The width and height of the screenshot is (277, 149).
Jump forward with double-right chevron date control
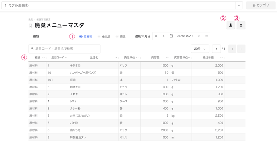tap(206, 36)
